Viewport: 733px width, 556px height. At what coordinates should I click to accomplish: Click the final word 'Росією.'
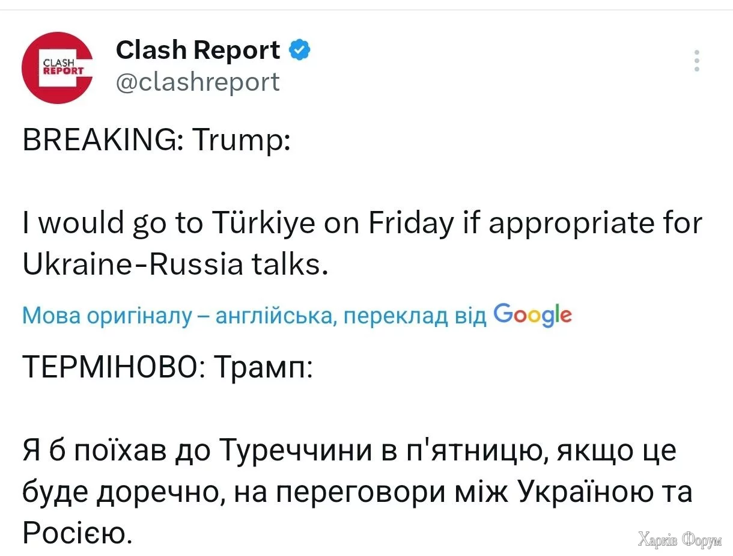pyautogui.click(x=76, y=531)
